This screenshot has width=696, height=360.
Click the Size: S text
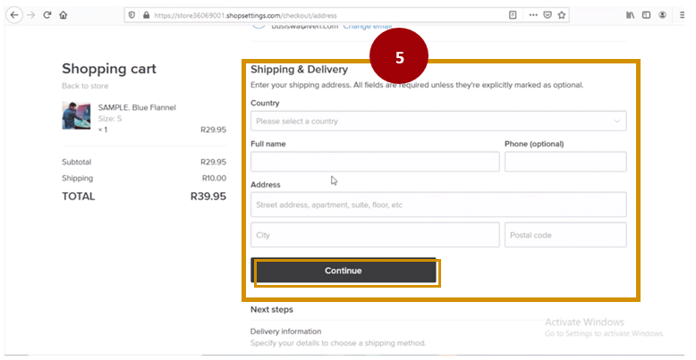pyautogui.click(x=110, y=119)
